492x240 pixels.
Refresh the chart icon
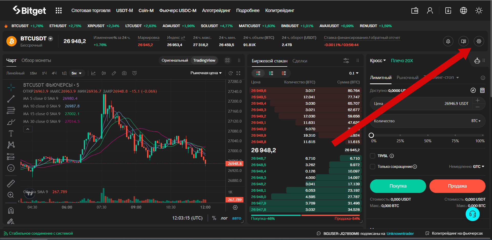231,73
